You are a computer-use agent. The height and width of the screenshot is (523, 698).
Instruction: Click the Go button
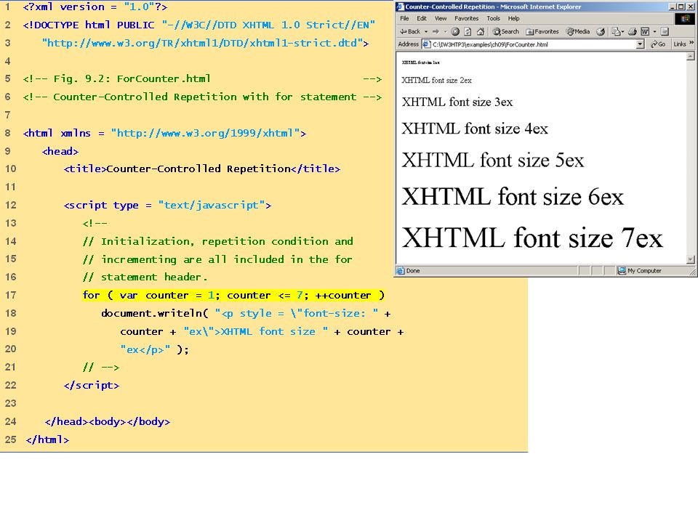tap(658, 44)
